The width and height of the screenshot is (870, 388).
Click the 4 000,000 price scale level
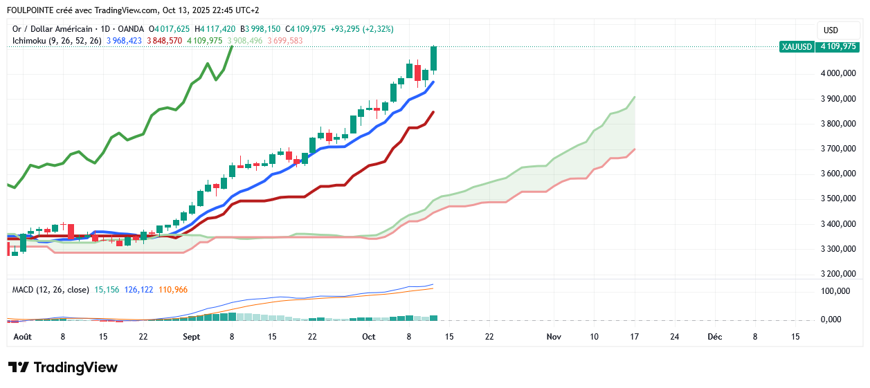tap(837, 74)
